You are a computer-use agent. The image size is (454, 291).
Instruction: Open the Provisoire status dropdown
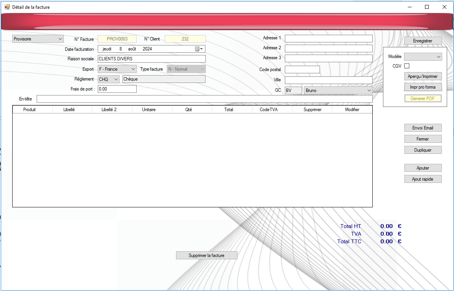point(38,39)
